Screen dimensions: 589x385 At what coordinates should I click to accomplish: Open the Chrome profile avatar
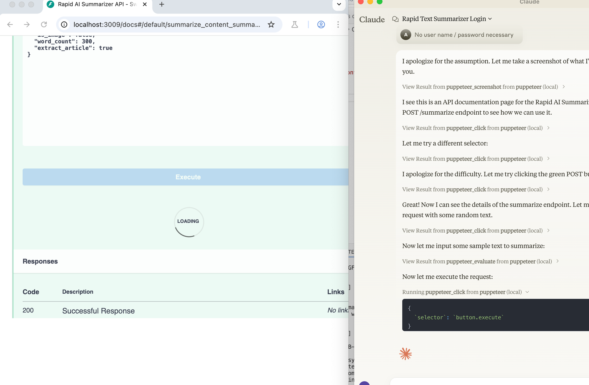point(321,24)
